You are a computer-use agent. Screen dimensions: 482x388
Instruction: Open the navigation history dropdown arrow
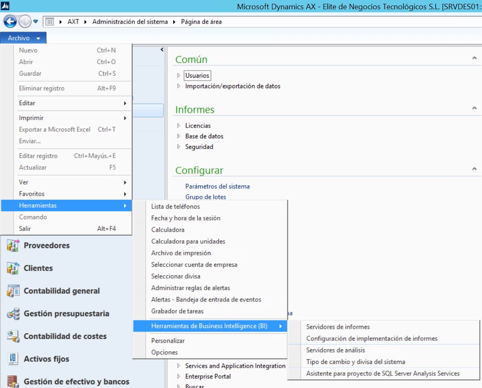point(35,22)
